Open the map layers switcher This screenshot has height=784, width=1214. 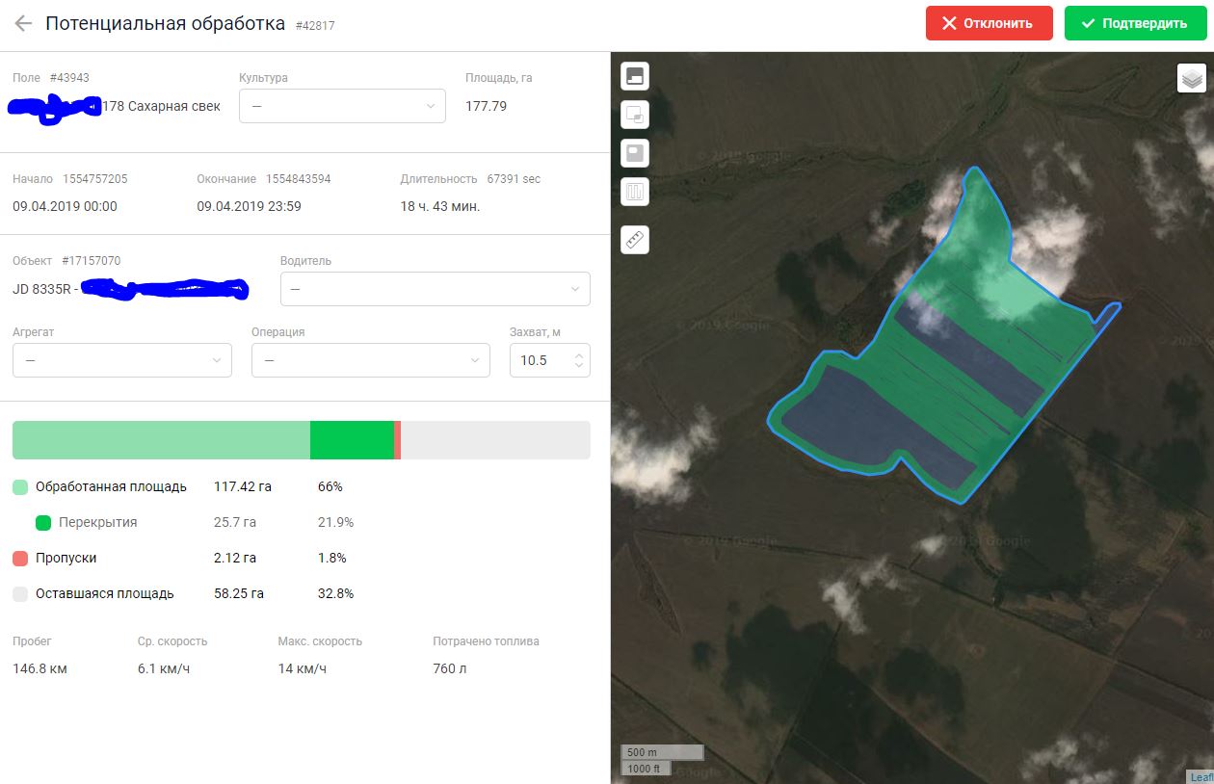[x=1191, y=78]
